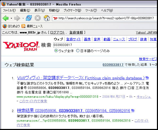Click the green Back arrow button
This screenshot has width=158, height=130.
click(x=5, y=18)
